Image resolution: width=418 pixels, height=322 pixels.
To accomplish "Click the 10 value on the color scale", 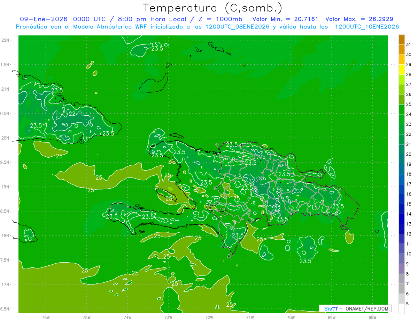I will click(x=409, y=254).
